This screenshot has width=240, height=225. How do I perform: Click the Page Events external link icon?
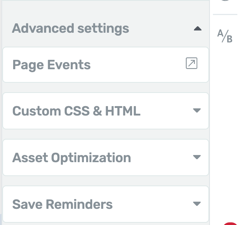pos(191,63)
